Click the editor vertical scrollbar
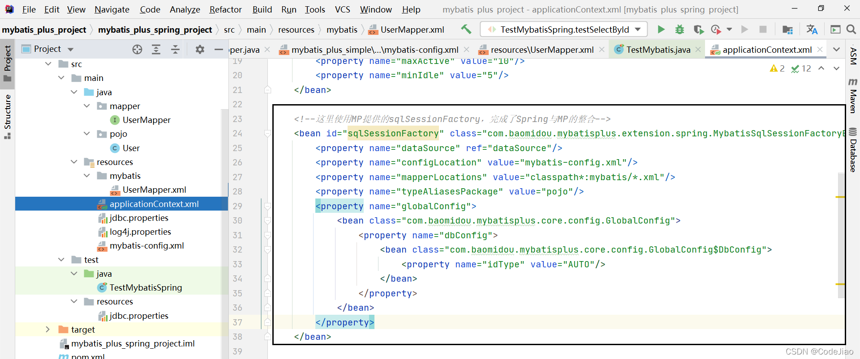This screenshot has height=359, width=860. coord(841,235)
